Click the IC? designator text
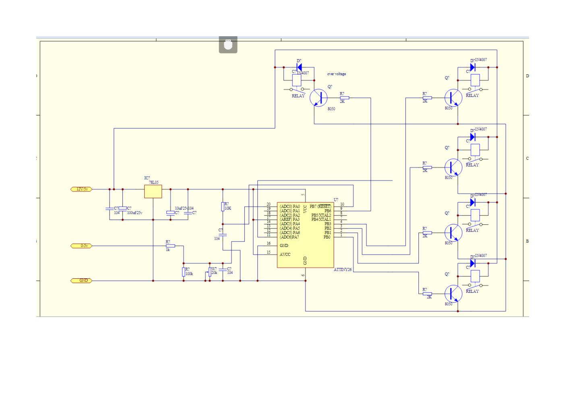The height and width of the screenshot is (399, 565). (x=147, y=178)
